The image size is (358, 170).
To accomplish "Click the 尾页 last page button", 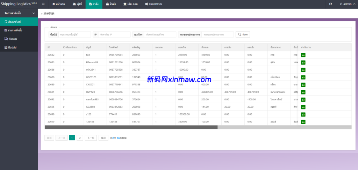I will (103, 138).
